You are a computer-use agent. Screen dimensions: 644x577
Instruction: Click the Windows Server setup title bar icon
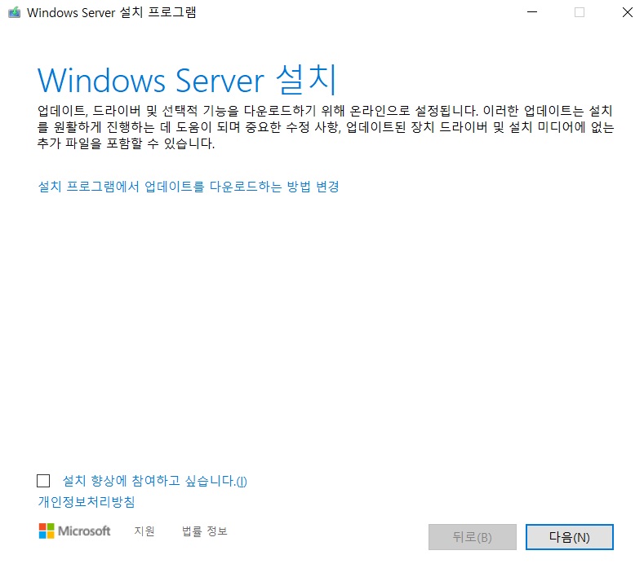14,12
